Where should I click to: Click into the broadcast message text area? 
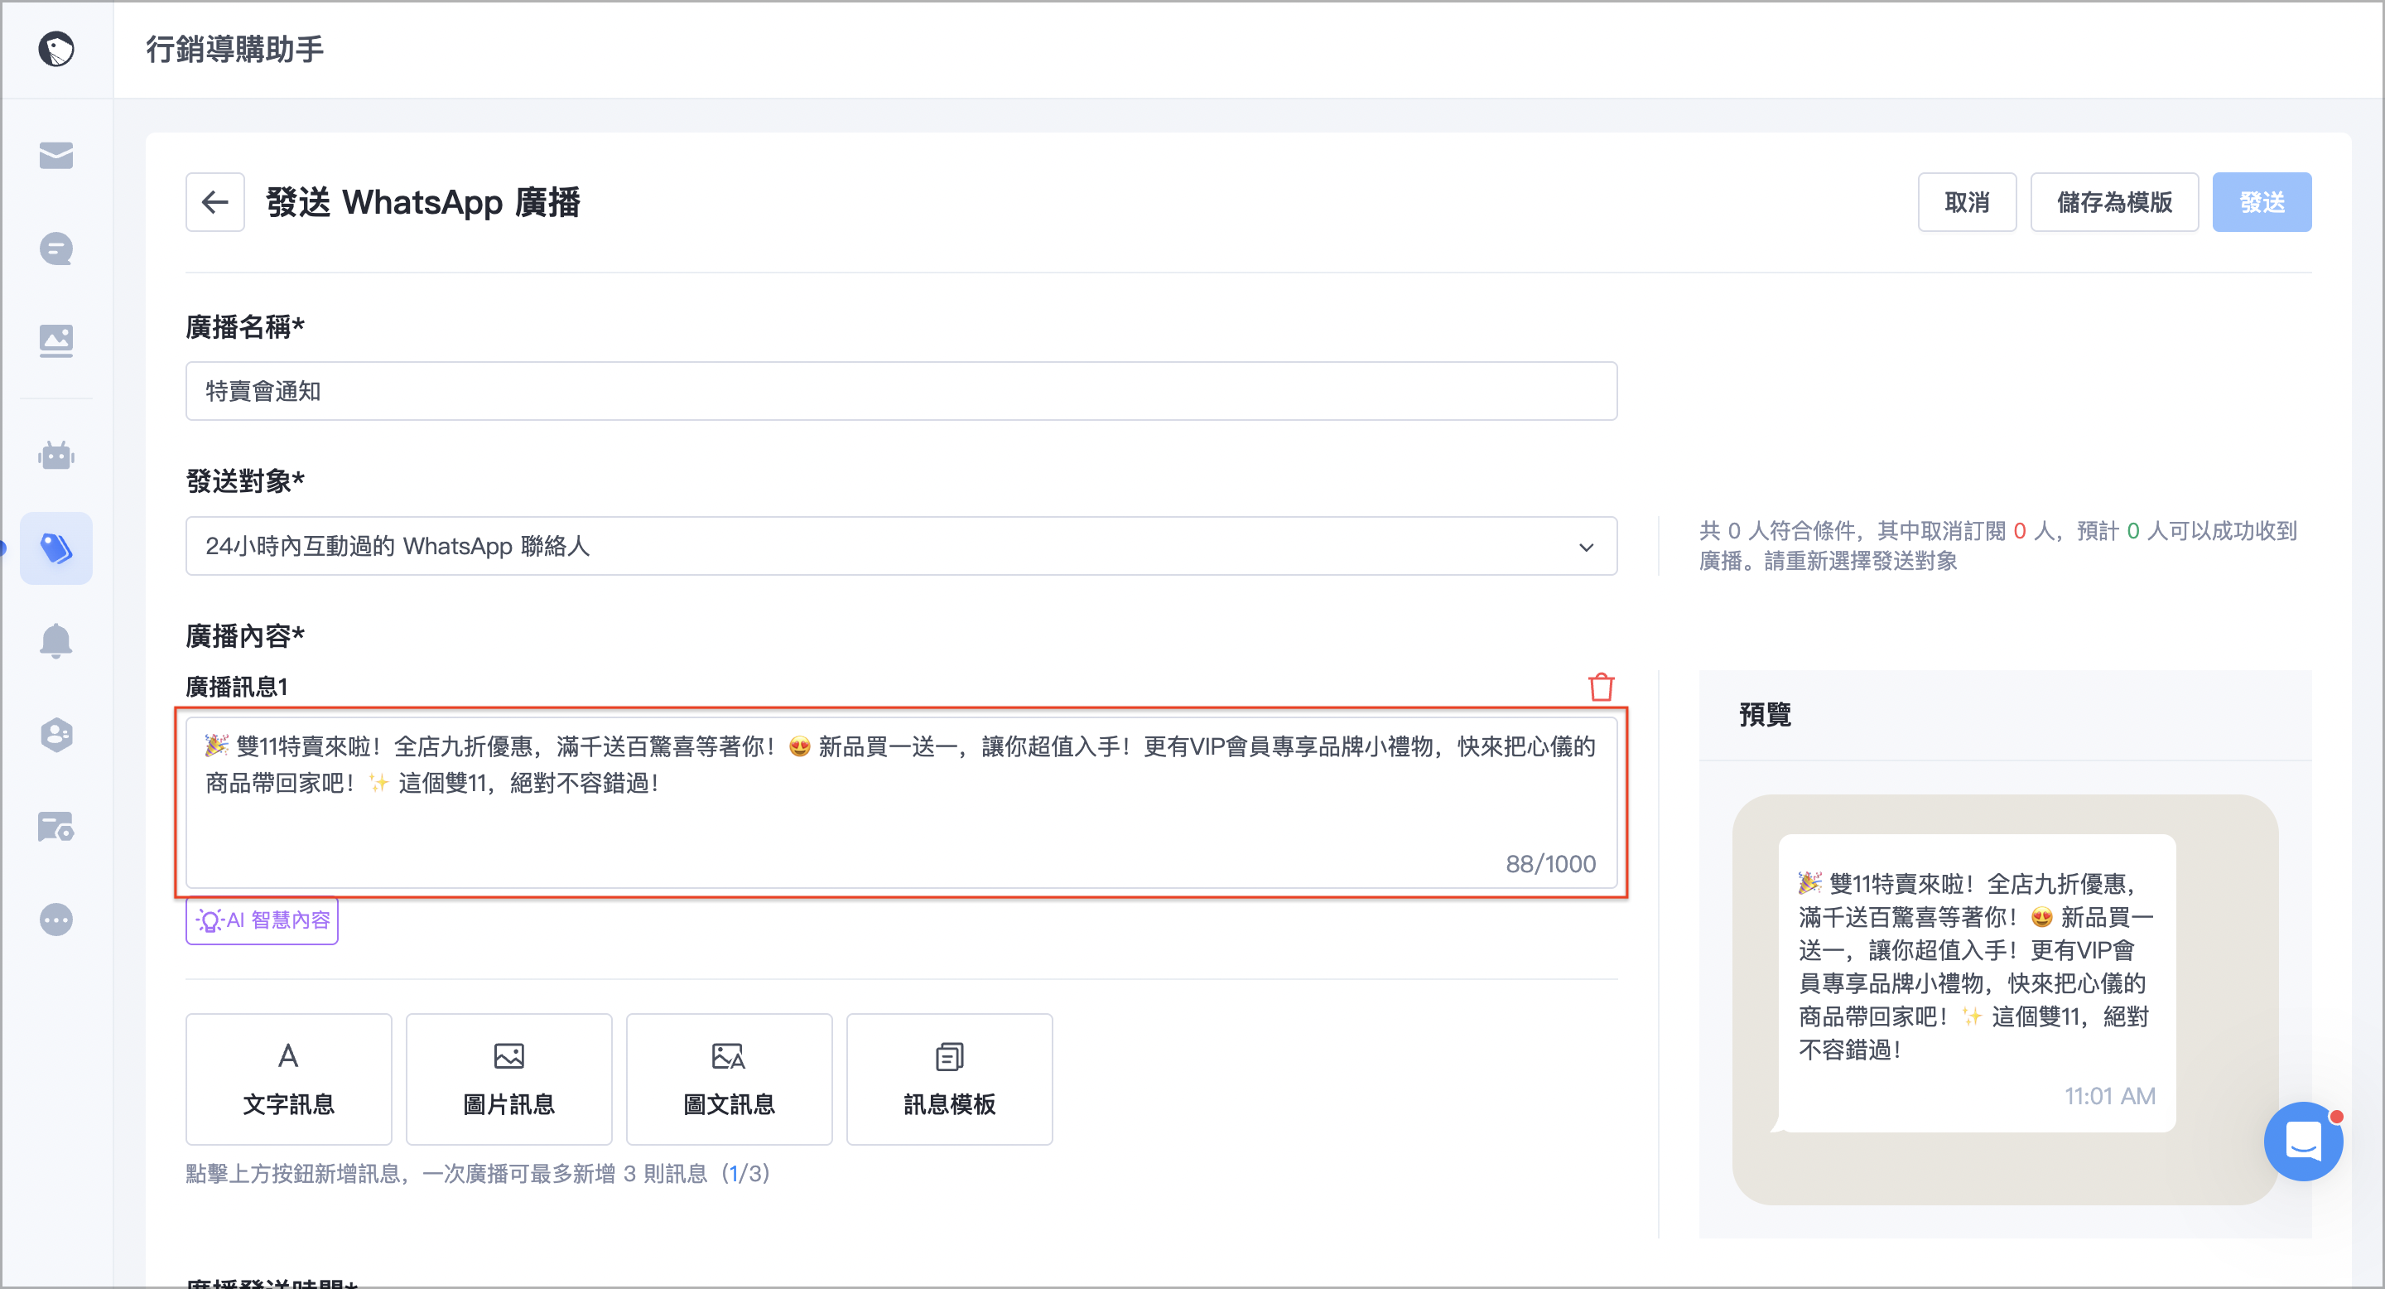coord(901,802)
